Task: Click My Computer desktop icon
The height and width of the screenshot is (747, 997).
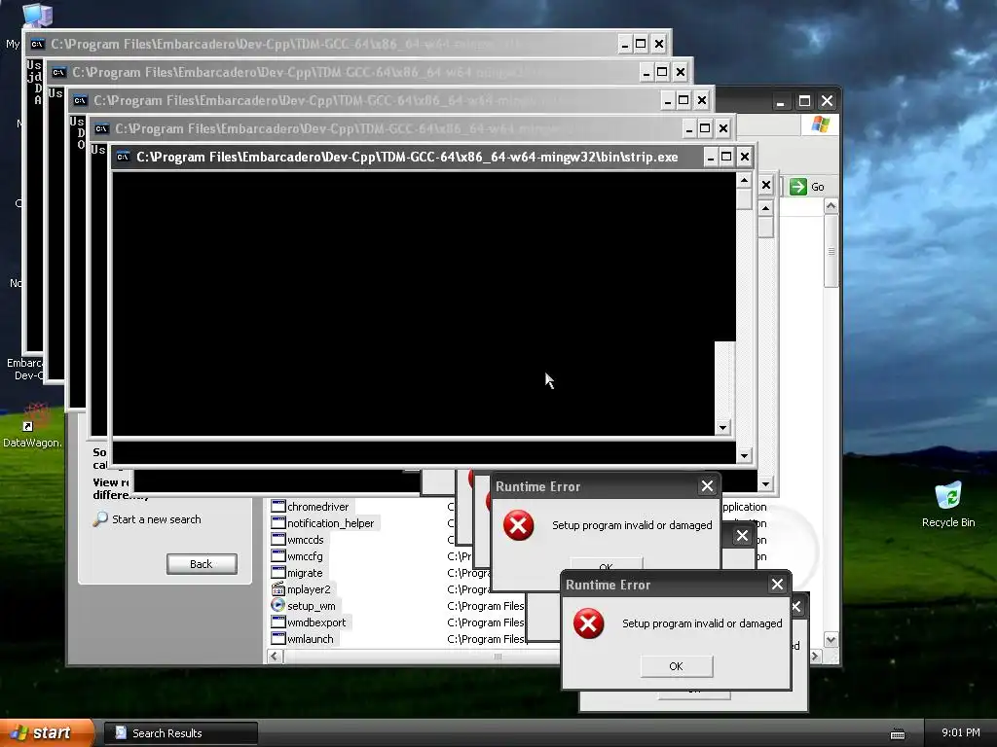Action: pos(36,16)
